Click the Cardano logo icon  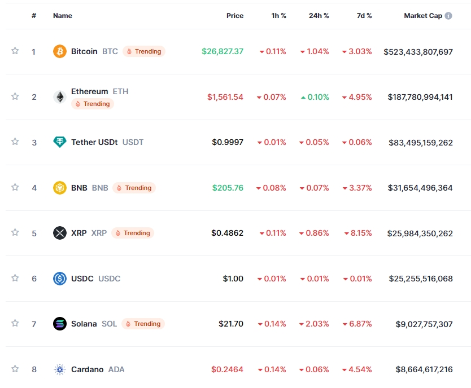tap(59, 369)
